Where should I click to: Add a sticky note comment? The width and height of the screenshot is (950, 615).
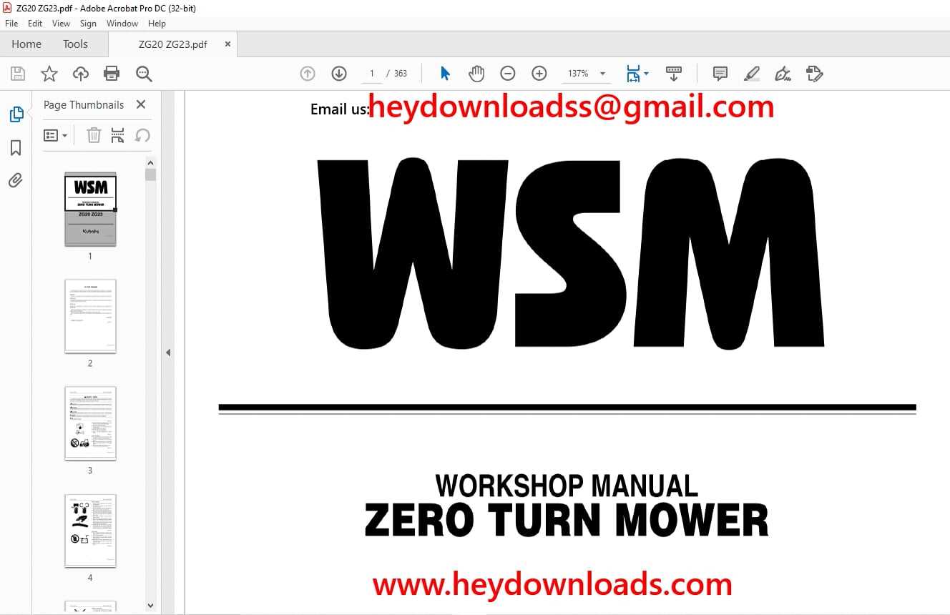coord(720,74)
